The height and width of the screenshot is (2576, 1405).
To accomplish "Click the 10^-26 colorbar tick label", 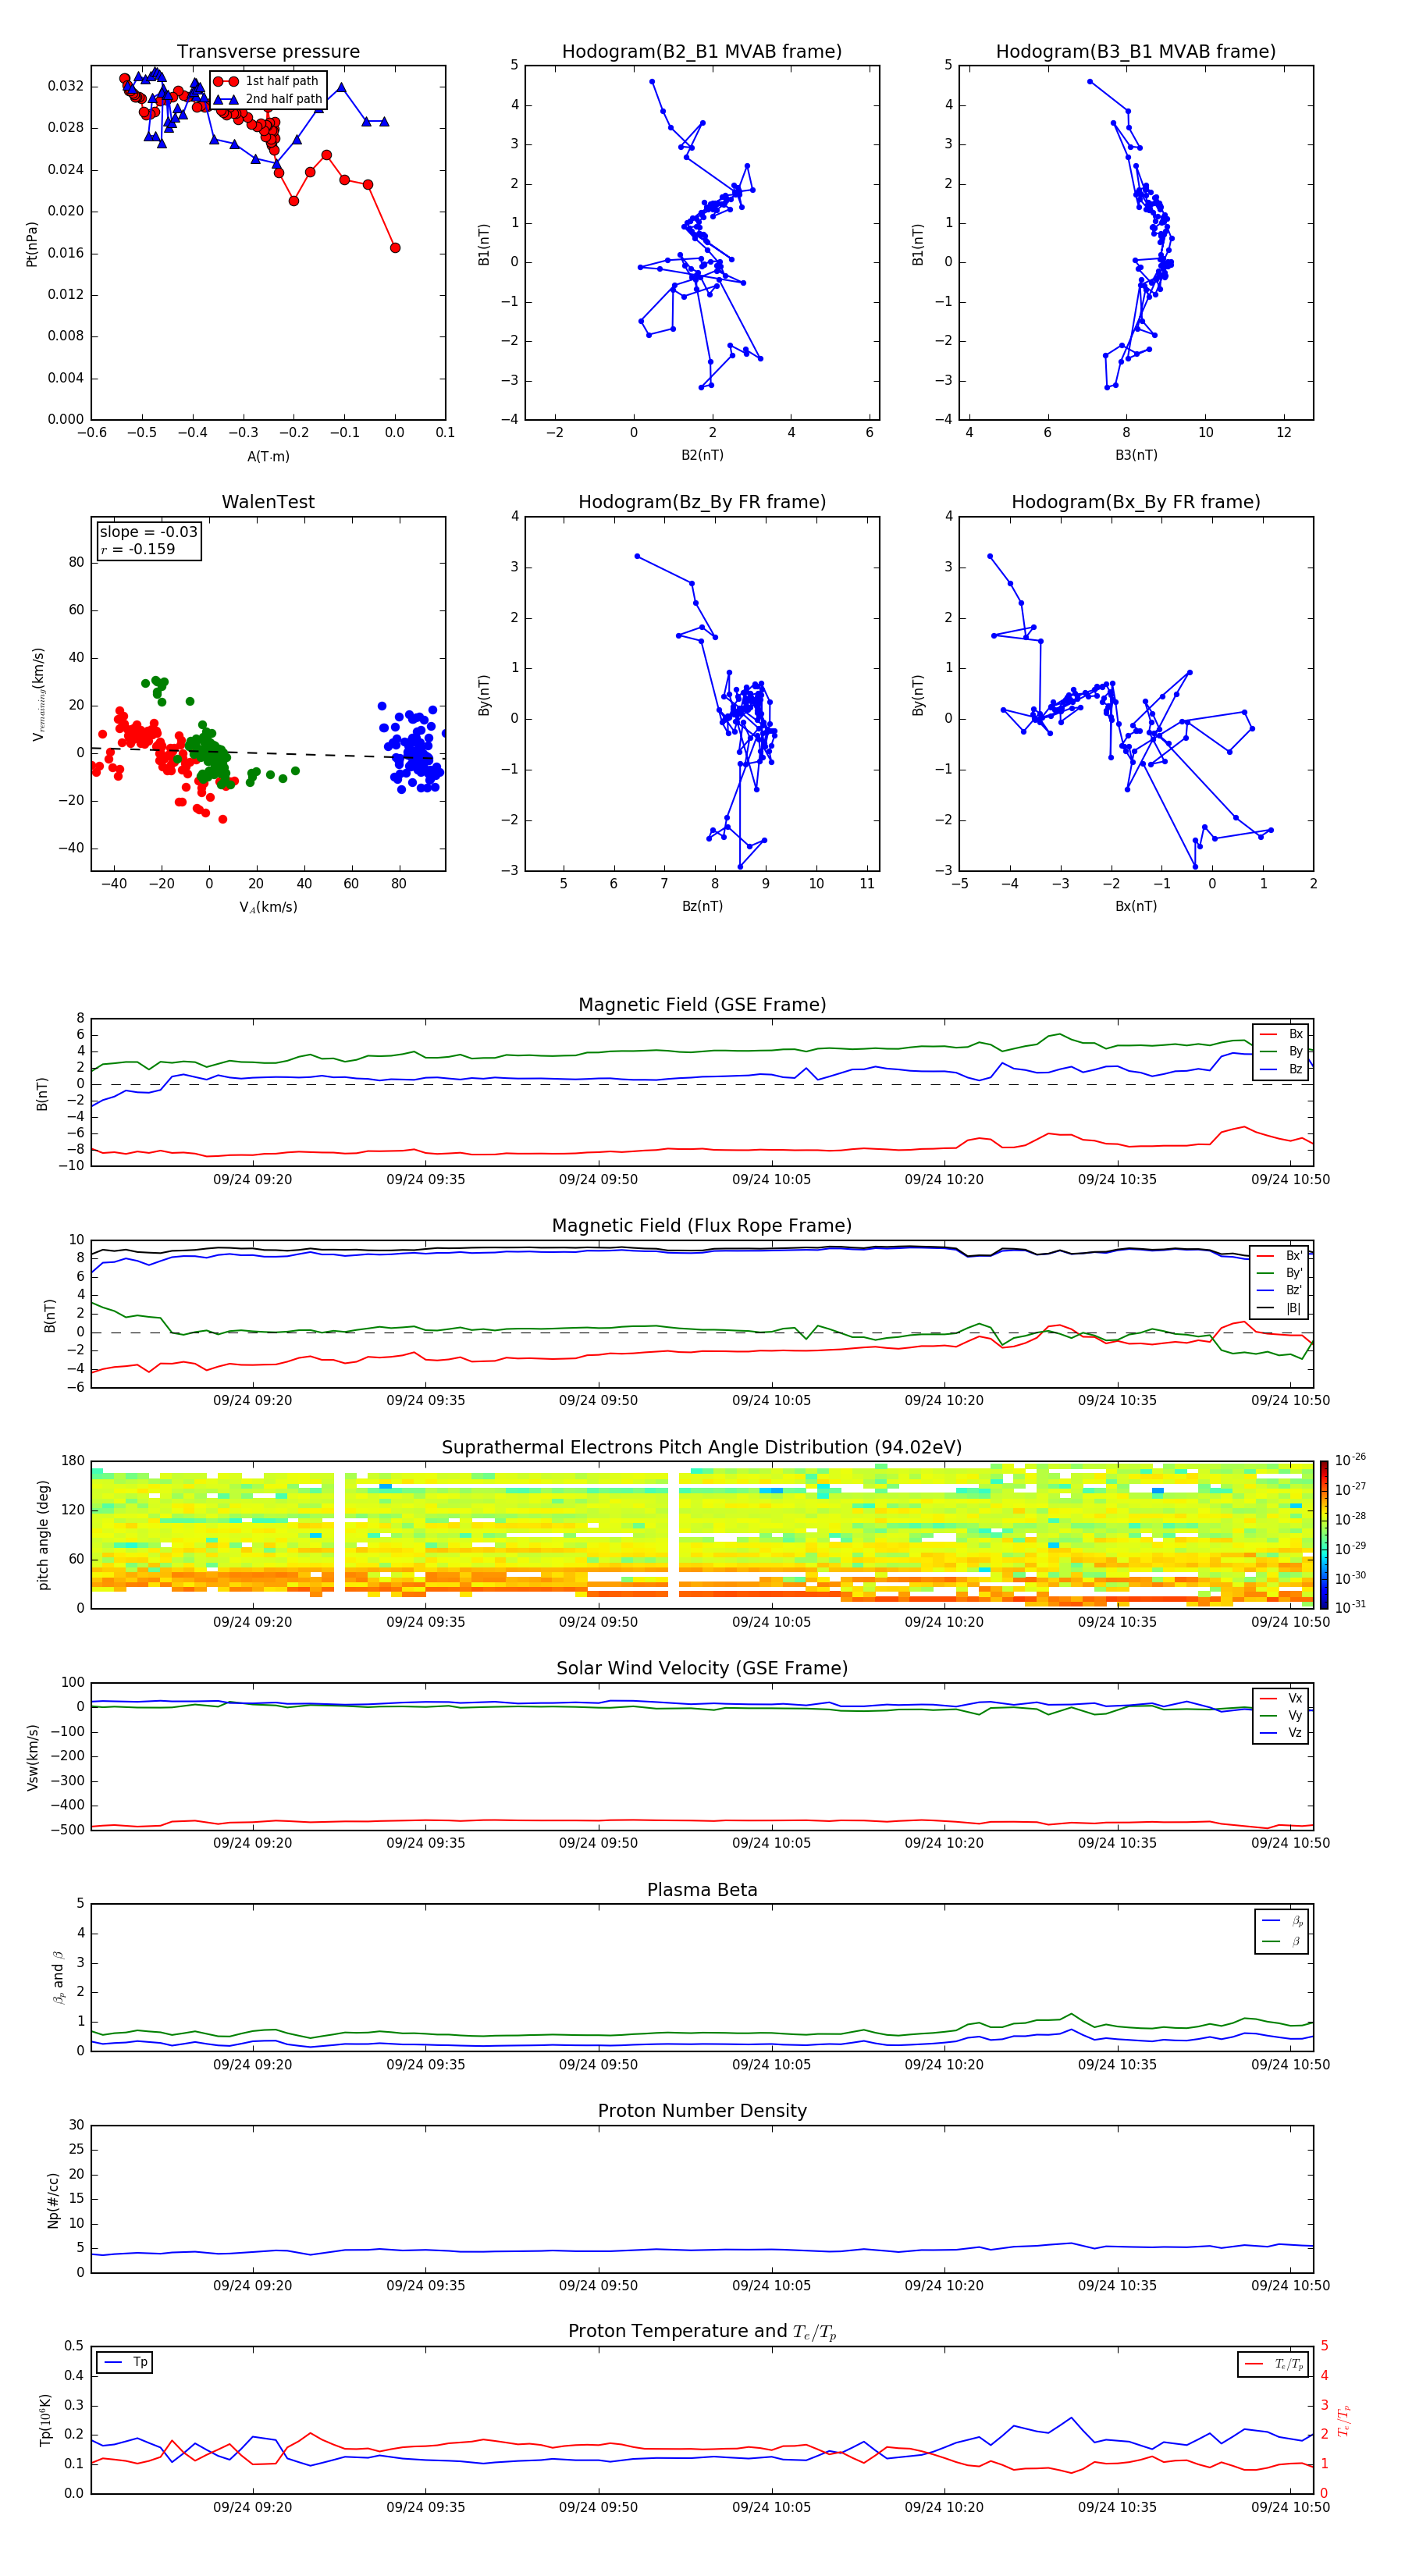I will (x=1350, y=1460).
